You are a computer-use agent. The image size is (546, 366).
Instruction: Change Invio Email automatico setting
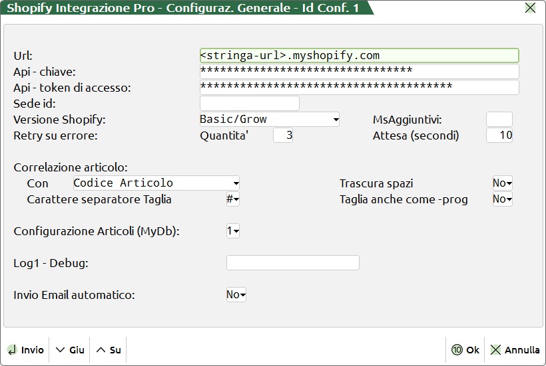coord(236,295)
